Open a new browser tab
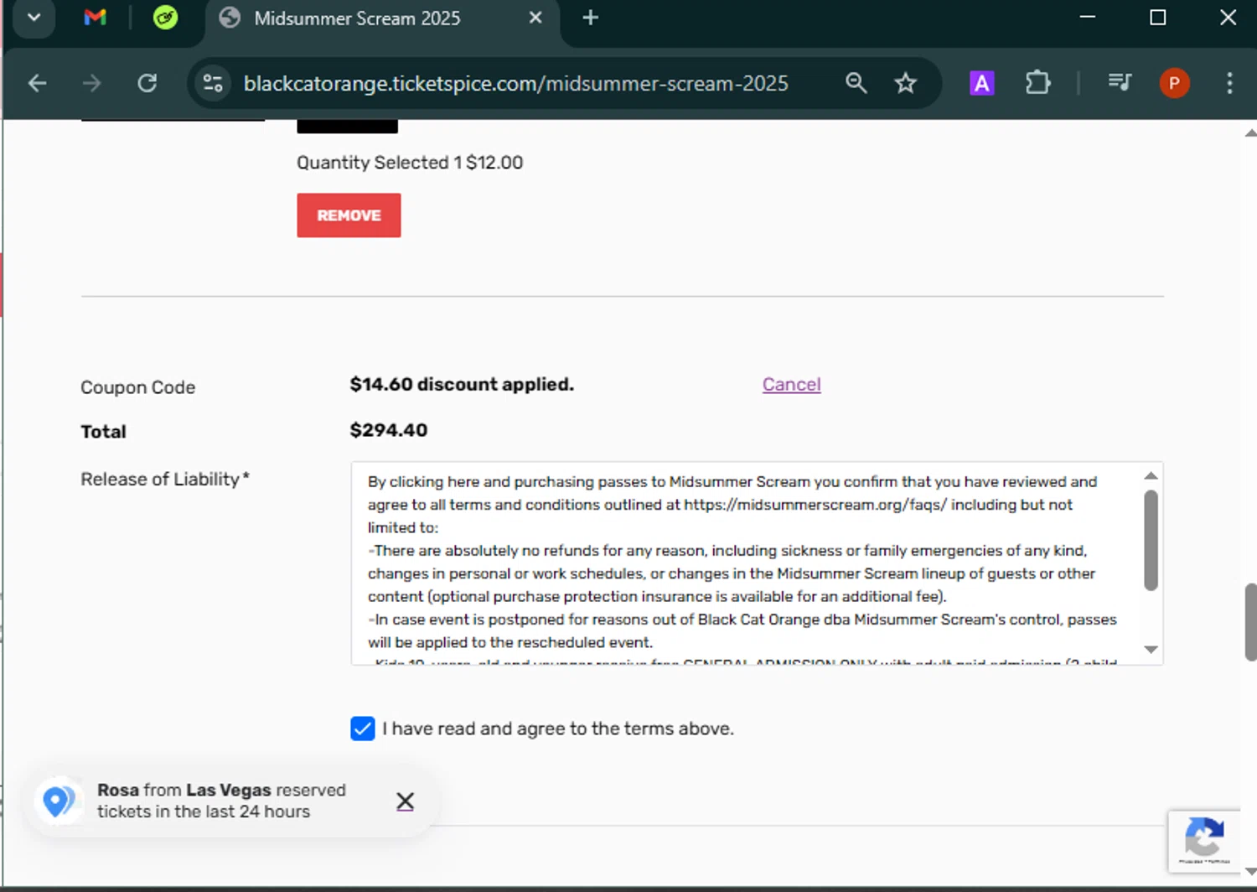This screenshot has width=1257, height=892. pyautogui.click(x=590, y=18)
